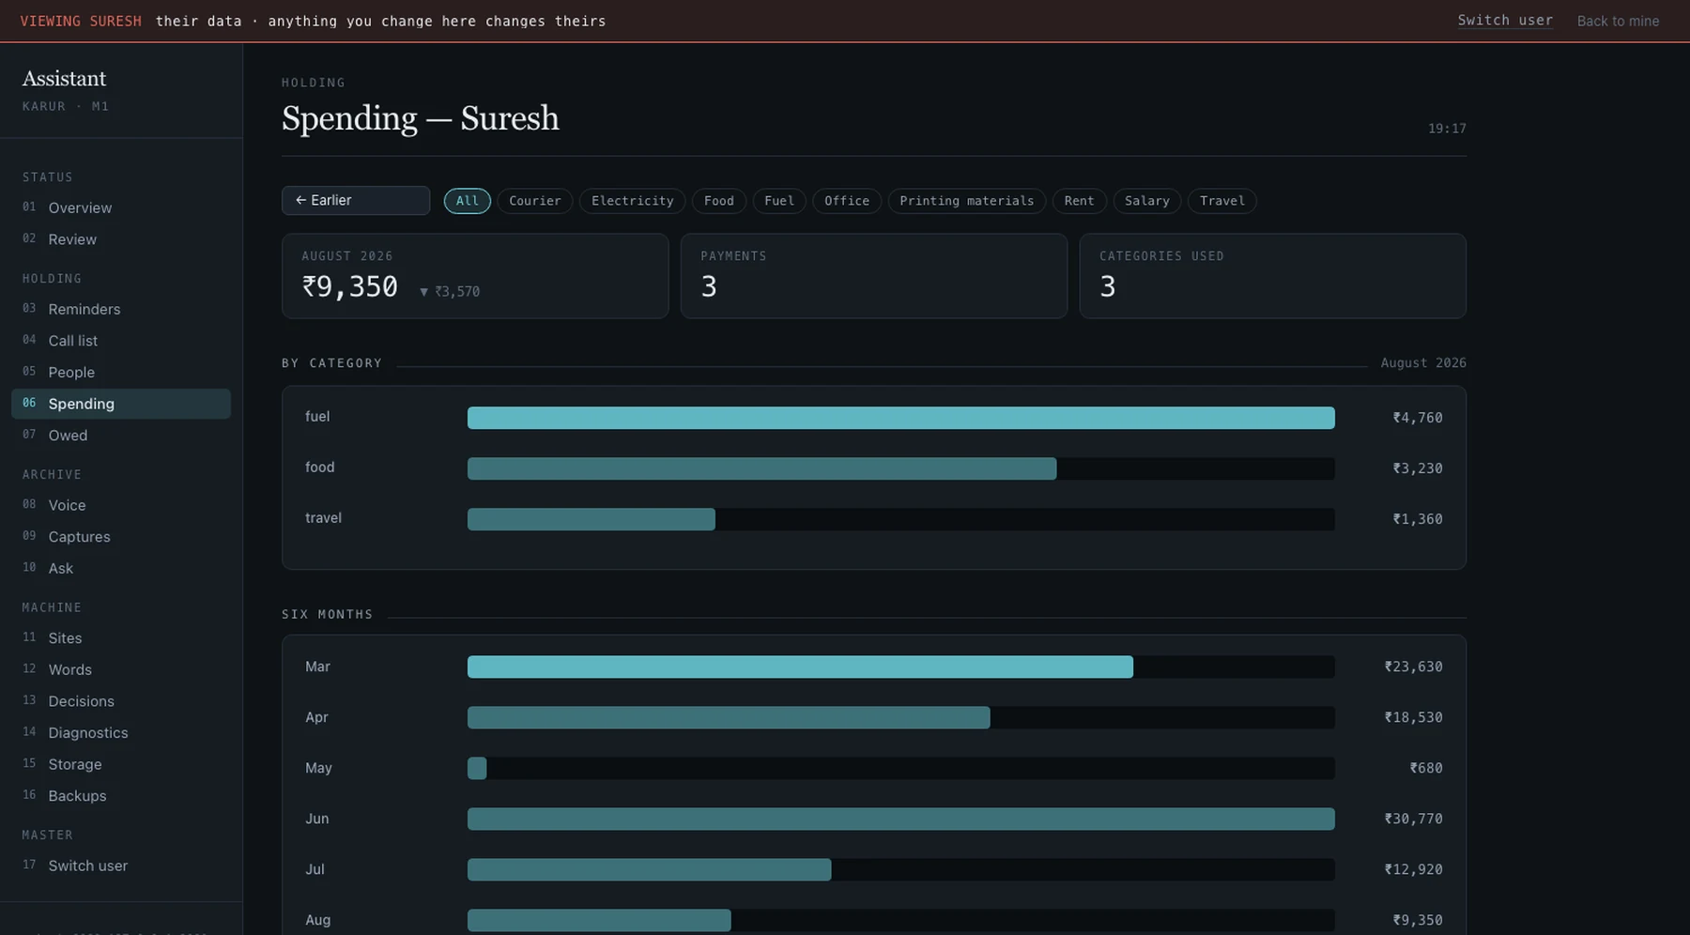Filter spending by Electricity
This screenshot has height=935, width=1690.
[x=633, y=201]
